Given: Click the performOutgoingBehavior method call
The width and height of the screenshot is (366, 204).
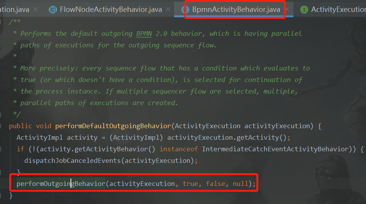Looking at the screenshot, I should [61, 184].
